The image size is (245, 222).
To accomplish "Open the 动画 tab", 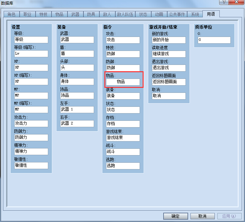I will [159, 14].
